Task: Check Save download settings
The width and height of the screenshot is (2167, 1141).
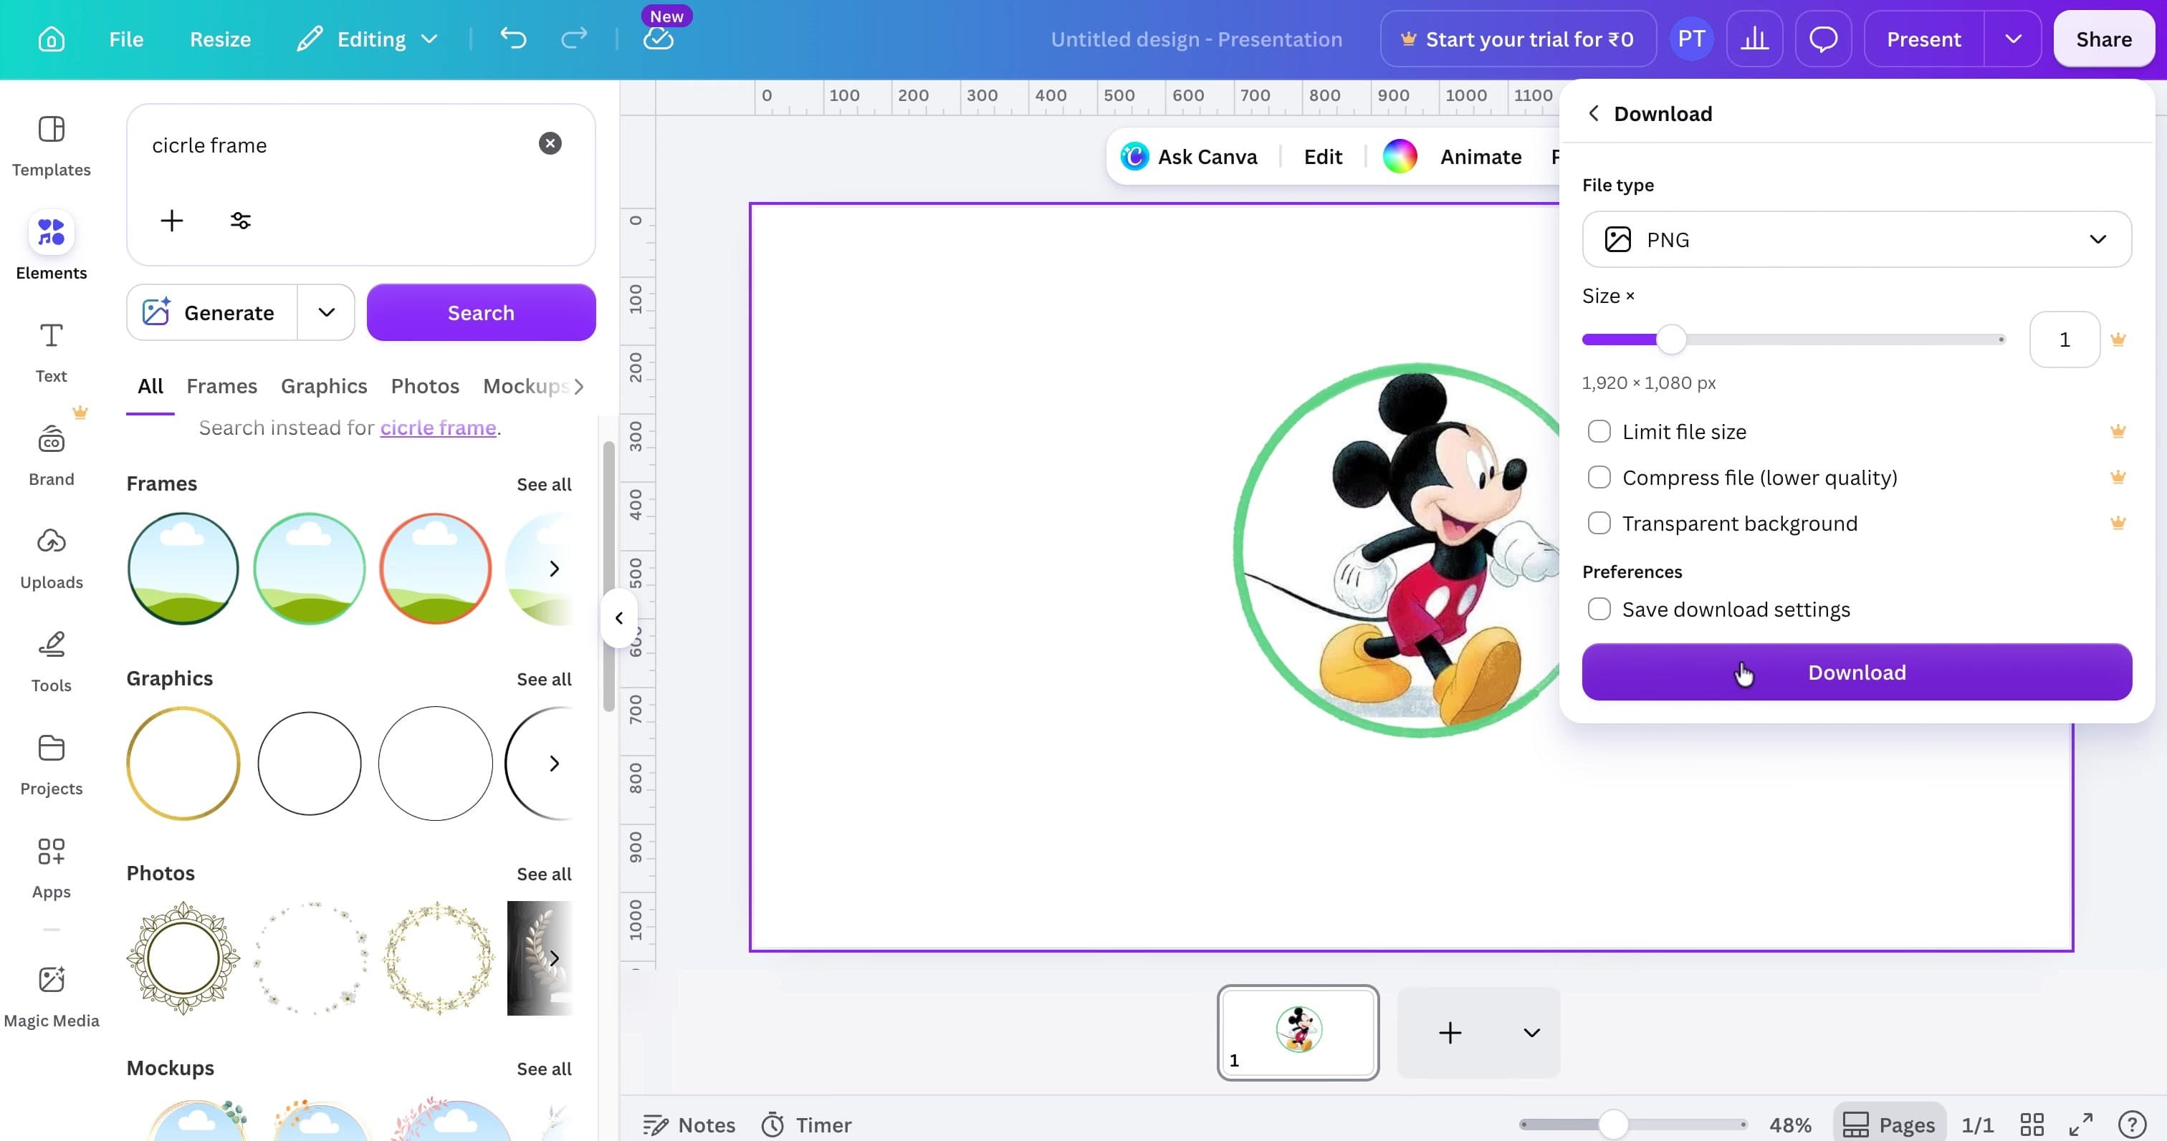Action: (1598, 610)
